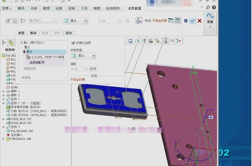
Task: Click the 偏移 0.00 input field
Action: pos(77,69)
